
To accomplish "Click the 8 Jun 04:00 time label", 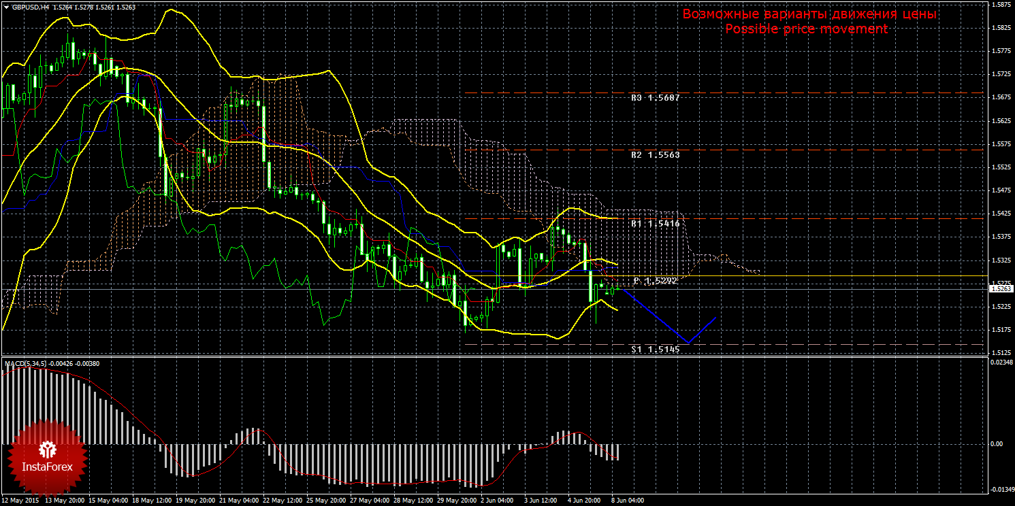I will pyautogui.click(x=627, y=501).
